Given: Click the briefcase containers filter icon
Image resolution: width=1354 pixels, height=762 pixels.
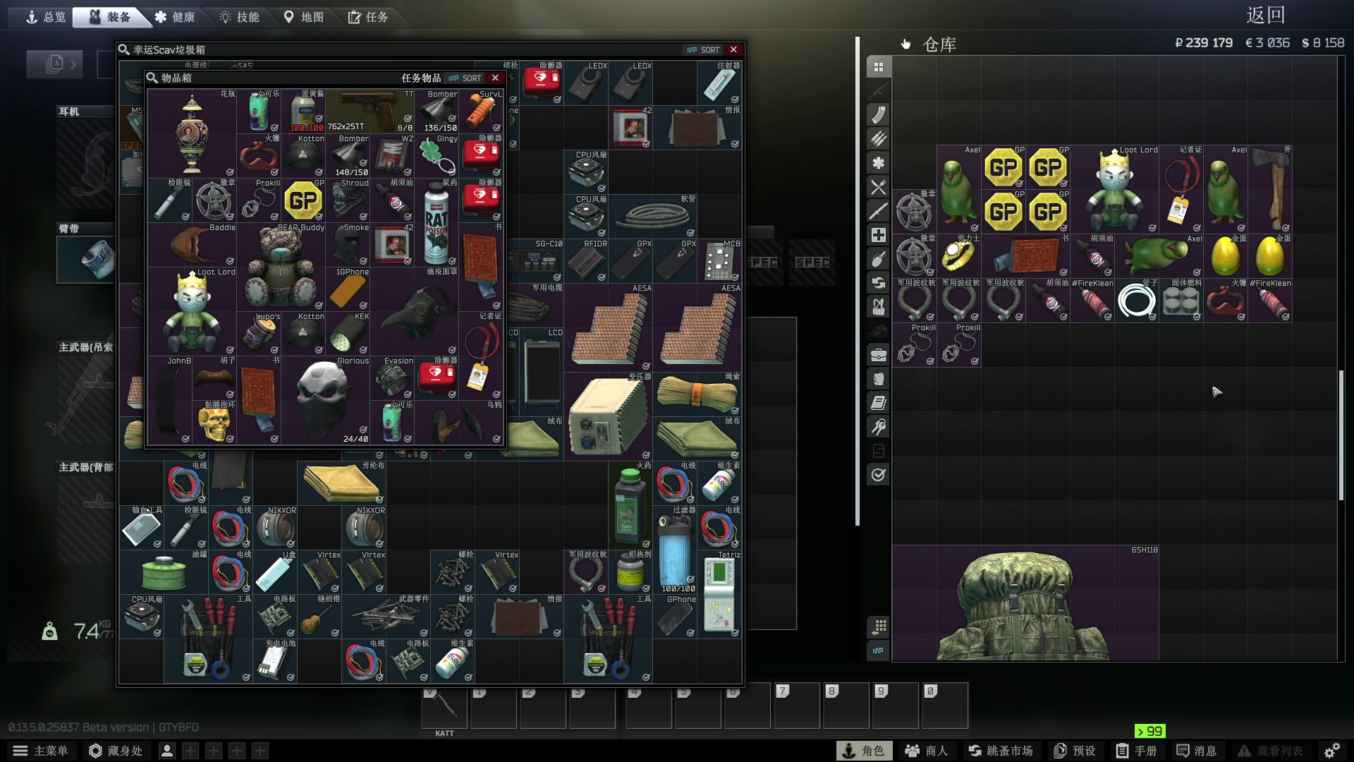Looking at the screenshot, I should (x=878, y=355).
